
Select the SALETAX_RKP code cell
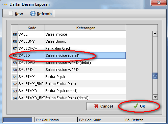click(31, 84)
